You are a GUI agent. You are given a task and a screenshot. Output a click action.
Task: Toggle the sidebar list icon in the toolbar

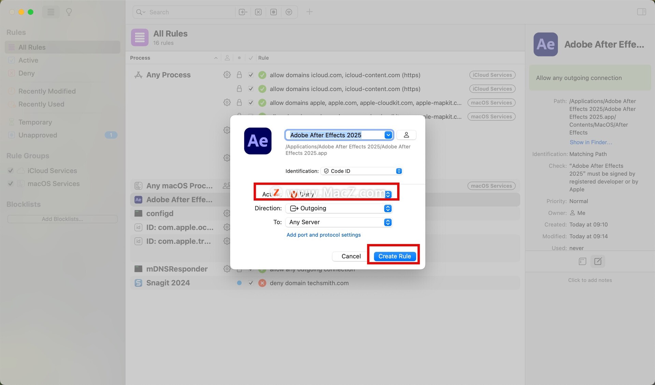[x=51, y=12]
